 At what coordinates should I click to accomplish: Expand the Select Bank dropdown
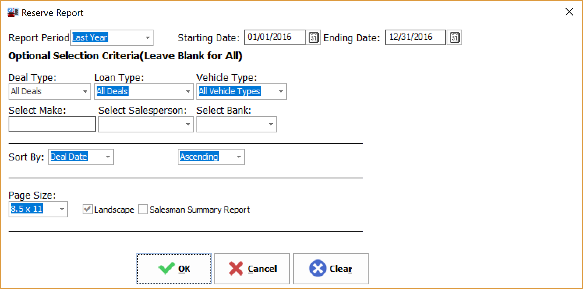point(271,125)
